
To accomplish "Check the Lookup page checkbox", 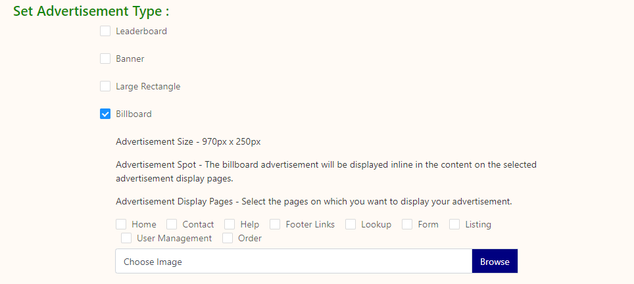I will 351,224.
